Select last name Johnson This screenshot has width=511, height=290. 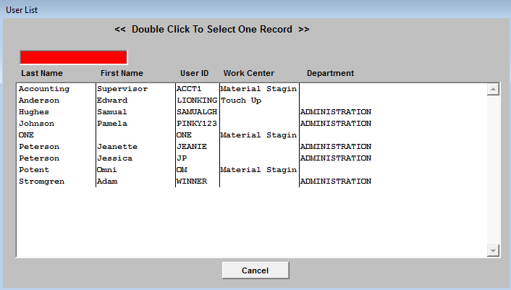36,124
